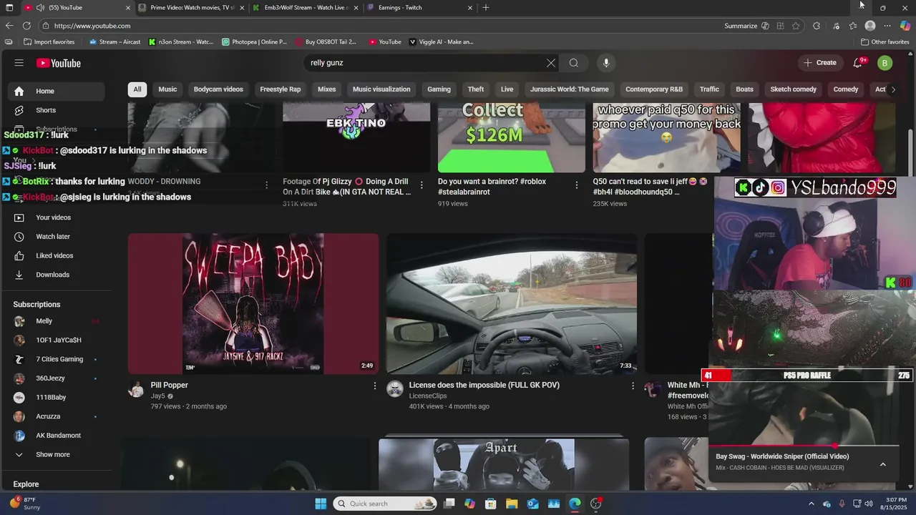
Task: Open the Jay5 channel link
Action: (157, 396)
